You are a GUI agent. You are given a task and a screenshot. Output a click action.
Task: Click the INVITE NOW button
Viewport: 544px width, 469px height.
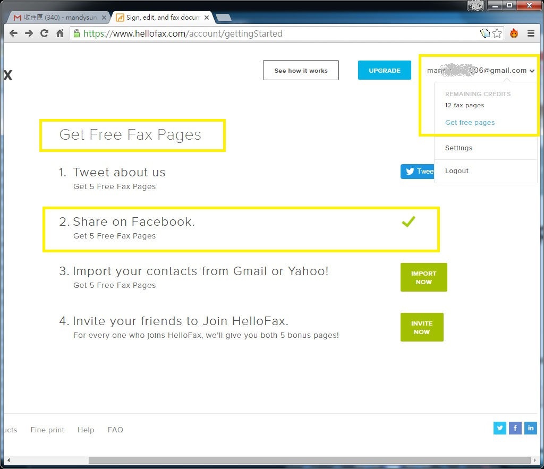tap(422, 328)
